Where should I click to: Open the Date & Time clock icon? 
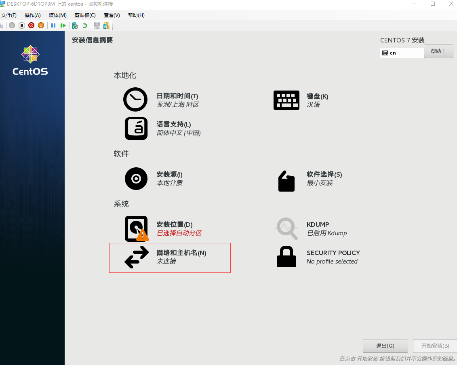[135, 99]
